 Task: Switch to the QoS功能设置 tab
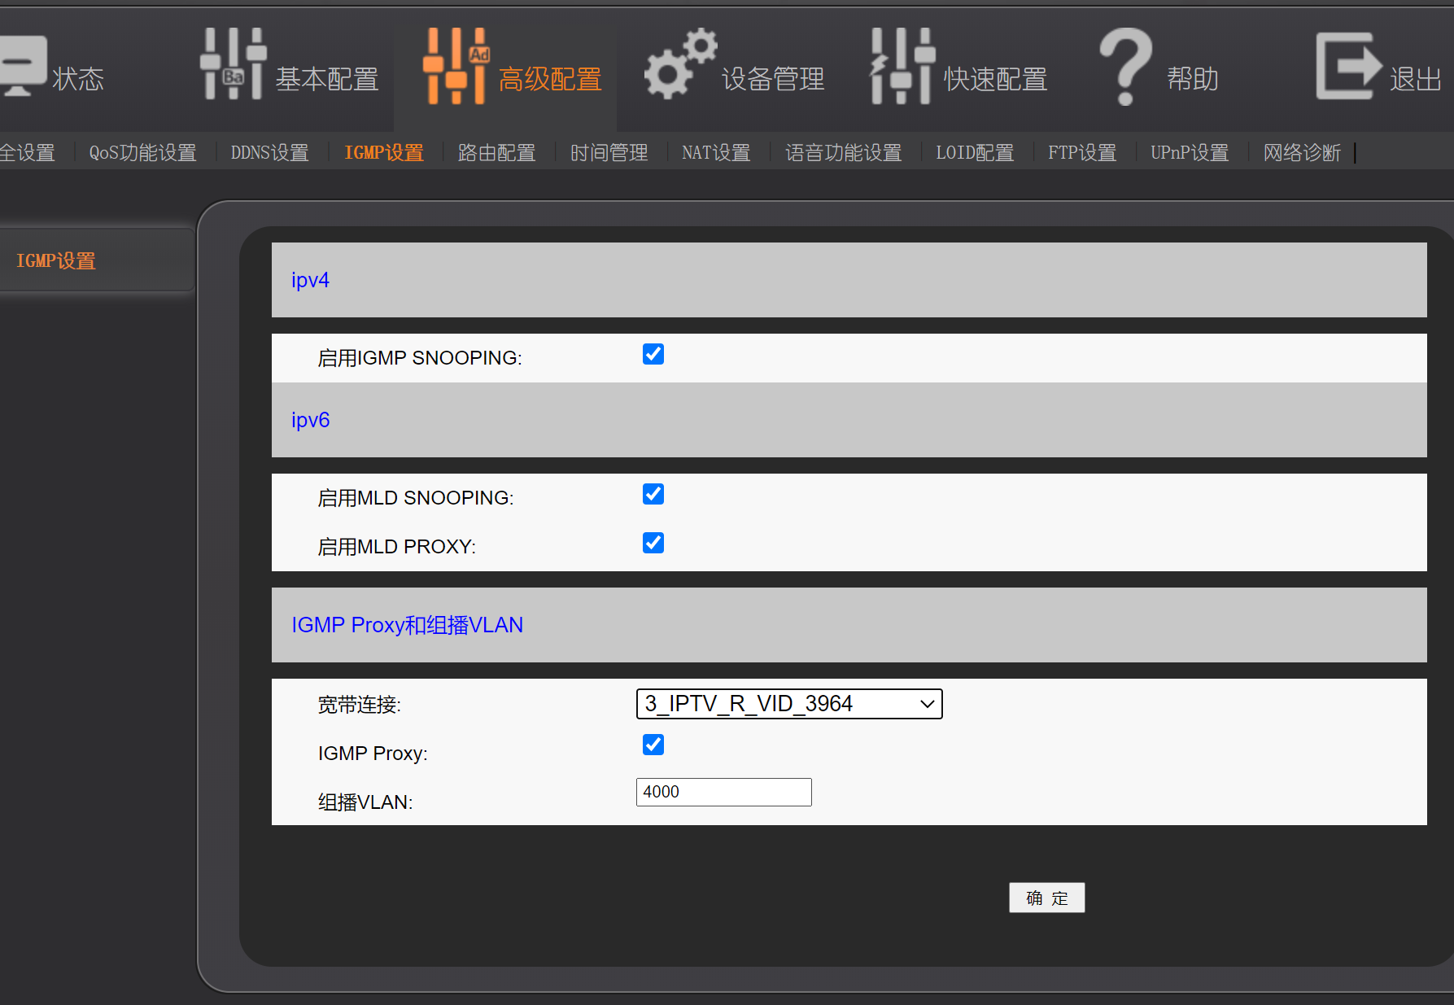(142, 152)
